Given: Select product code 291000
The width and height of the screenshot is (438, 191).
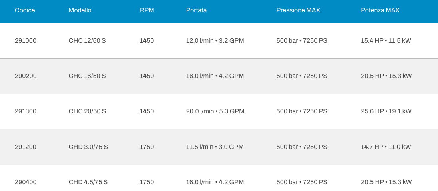Looking at the screenshot, I should tap(26, 41).
